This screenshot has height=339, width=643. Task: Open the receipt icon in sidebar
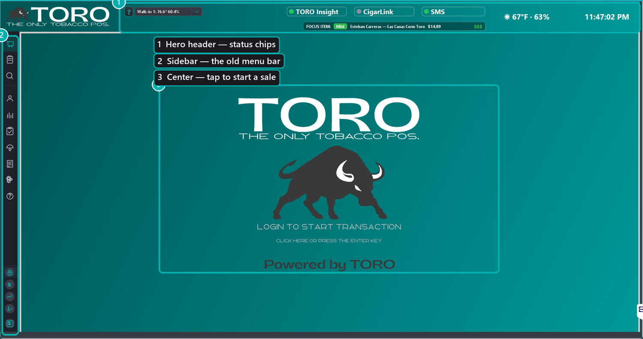(x=10, y=164)
